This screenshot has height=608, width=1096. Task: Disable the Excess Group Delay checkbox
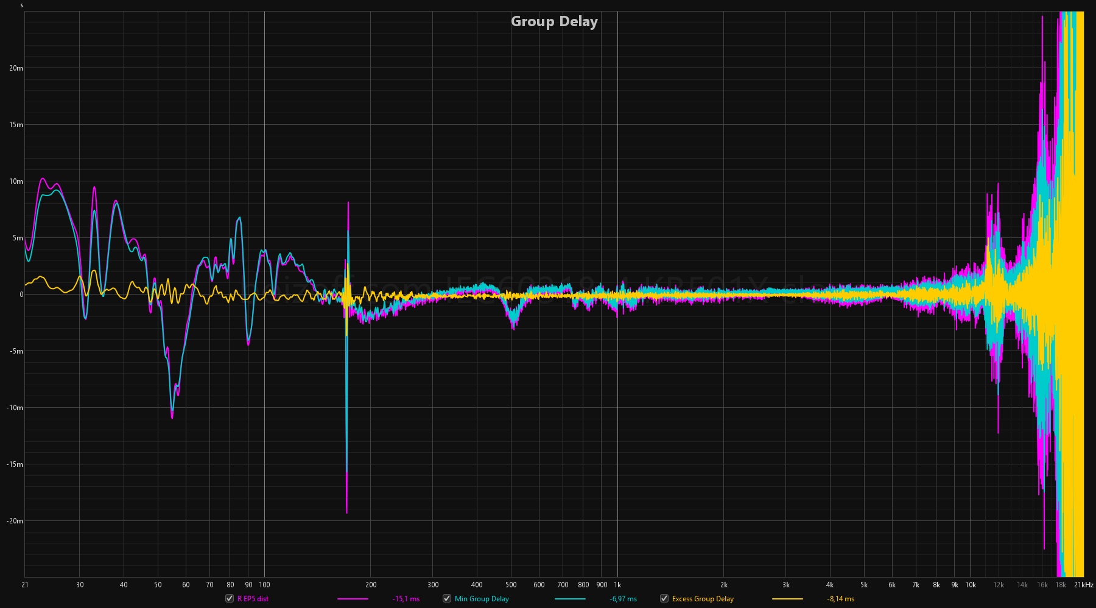[x=664, y=598]
